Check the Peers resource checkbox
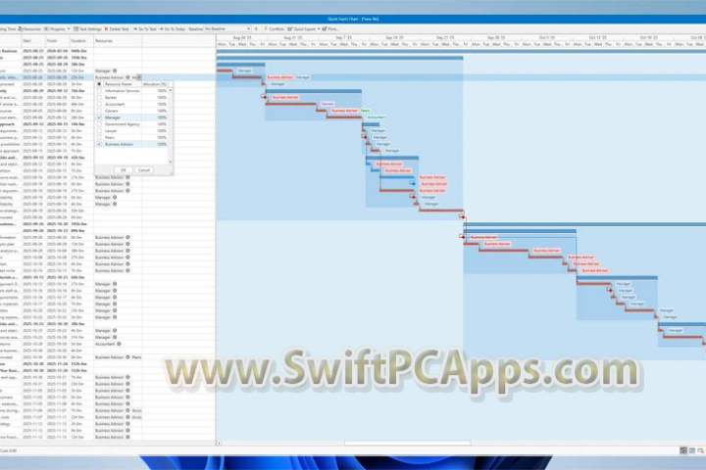 tap(99, 137)
